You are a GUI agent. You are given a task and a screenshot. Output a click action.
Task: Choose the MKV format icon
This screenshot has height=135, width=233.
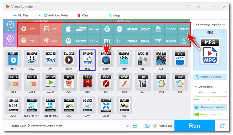point(32,58)
